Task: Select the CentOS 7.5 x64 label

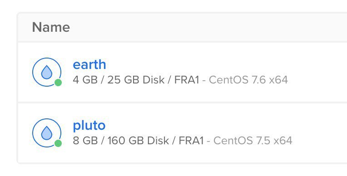Action: (x=253, y=141)
